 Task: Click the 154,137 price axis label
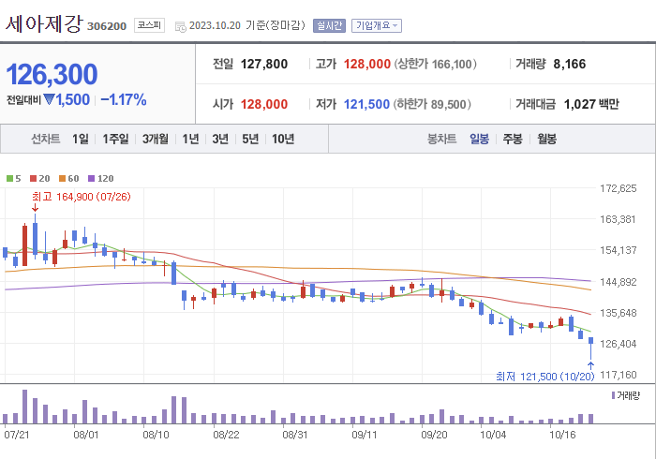(618, 250)
